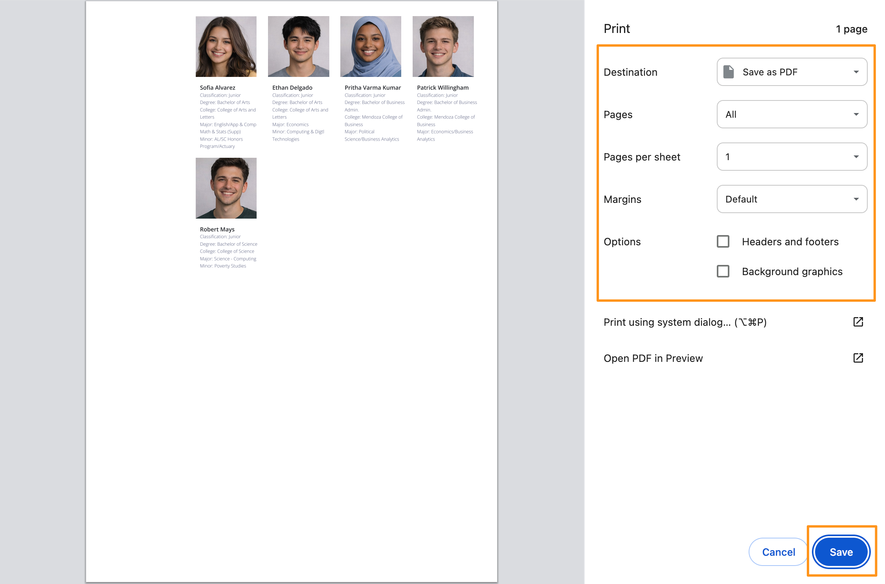Click the PDF document icon in Destination
885x584 pixels.
728,72
